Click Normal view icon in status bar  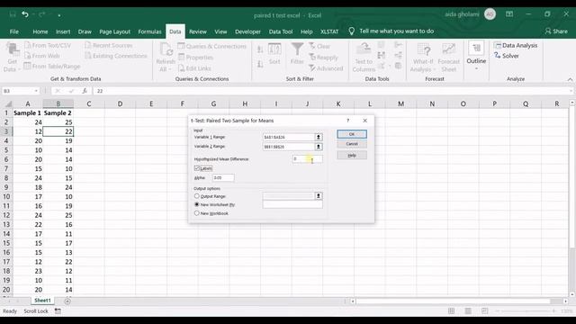451,311
